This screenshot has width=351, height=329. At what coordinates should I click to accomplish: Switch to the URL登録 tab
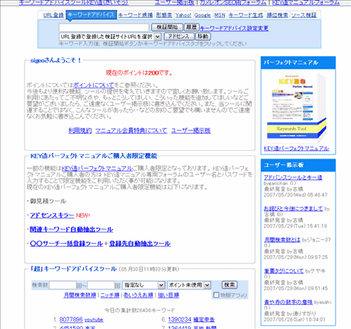click(53, 15)
